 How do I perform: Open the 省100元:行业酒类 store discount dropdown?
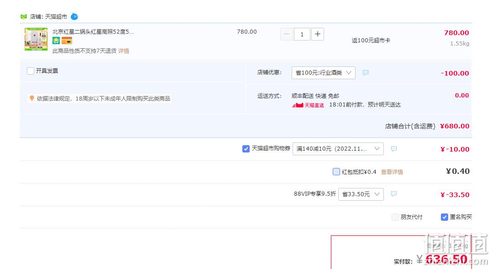pyautogui.click(x=324, y=72)
